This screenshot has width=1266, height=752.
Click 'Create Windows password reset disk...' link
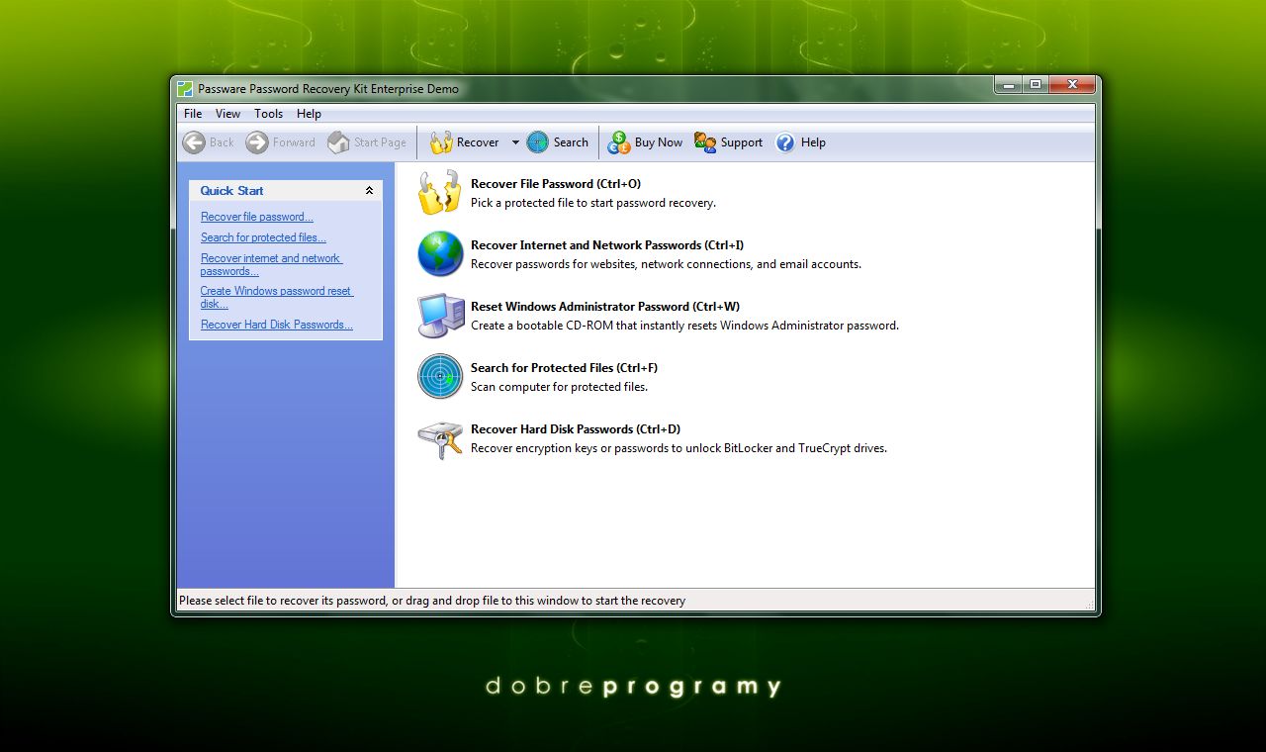click(277, 297)
